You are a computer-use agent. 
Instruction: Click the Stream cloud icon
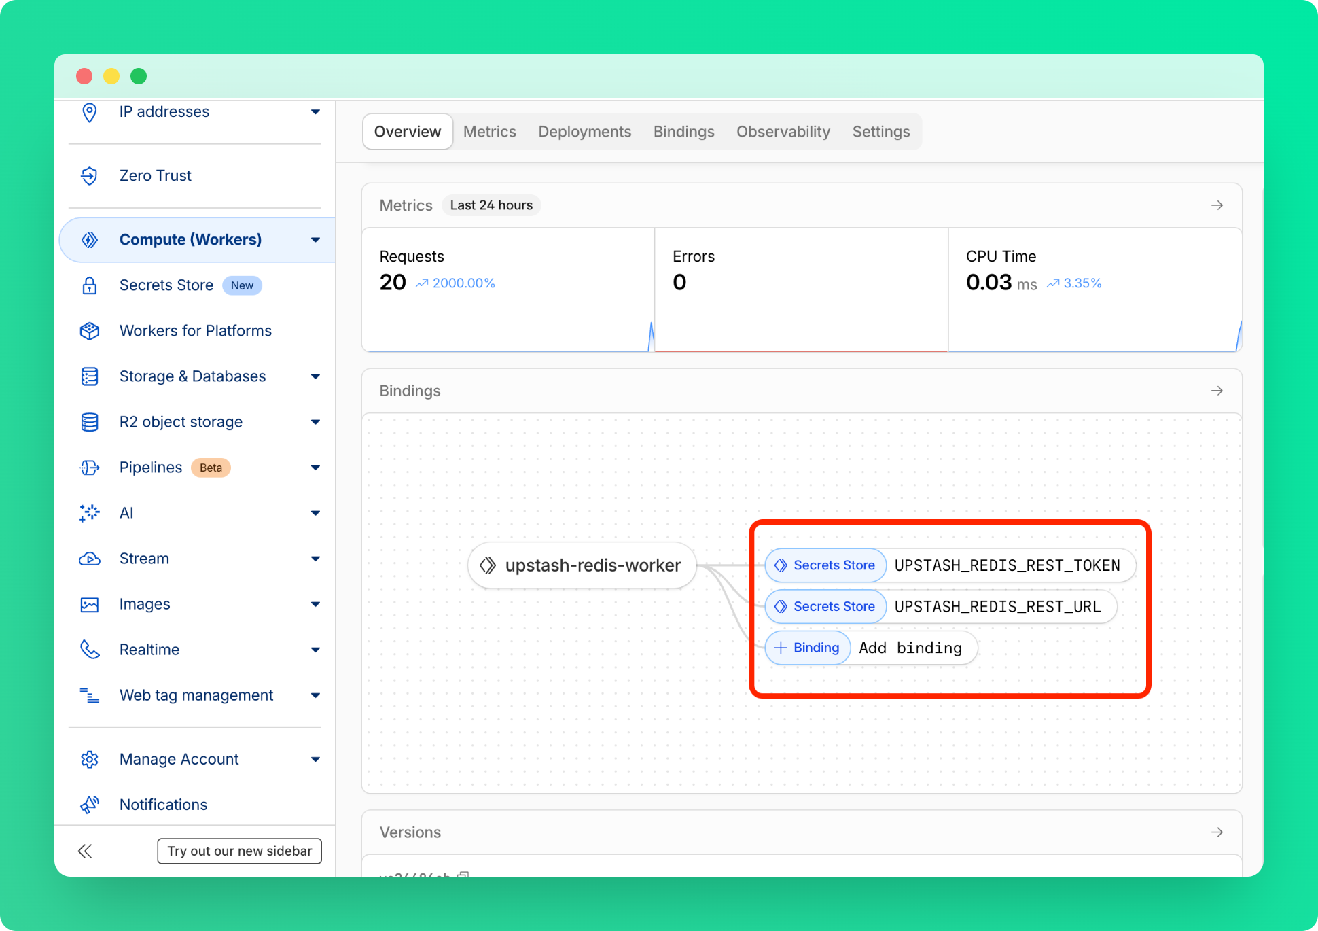pyautogui.click(x=89, y=559)
